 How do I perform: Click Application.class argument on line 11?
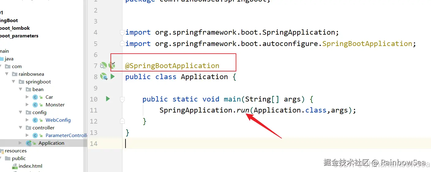pyautogui.click(x=290, y=110)
